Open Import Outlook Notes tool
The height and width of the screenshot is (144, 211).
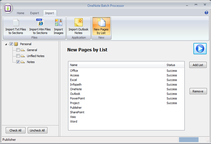coord(79,26)
